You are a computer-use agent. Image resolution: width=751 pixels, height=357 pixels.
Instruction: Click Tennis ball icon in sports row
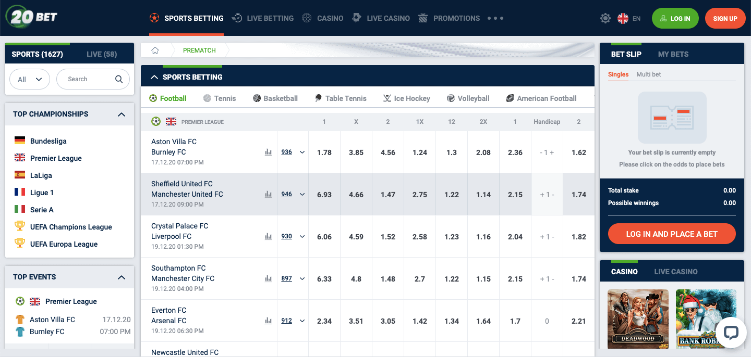(207, 98)
